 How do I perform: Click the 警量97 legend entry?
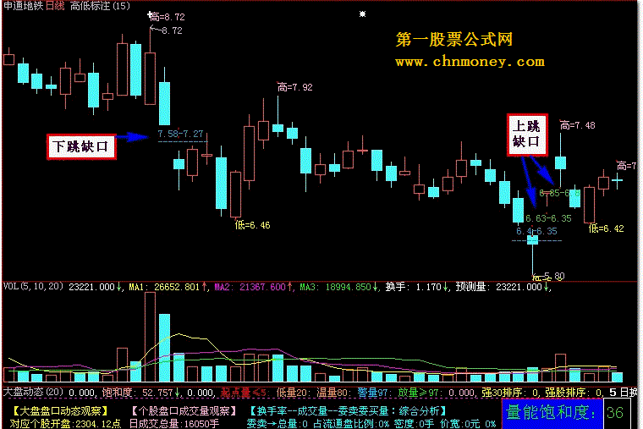click(x=373, y=393)
